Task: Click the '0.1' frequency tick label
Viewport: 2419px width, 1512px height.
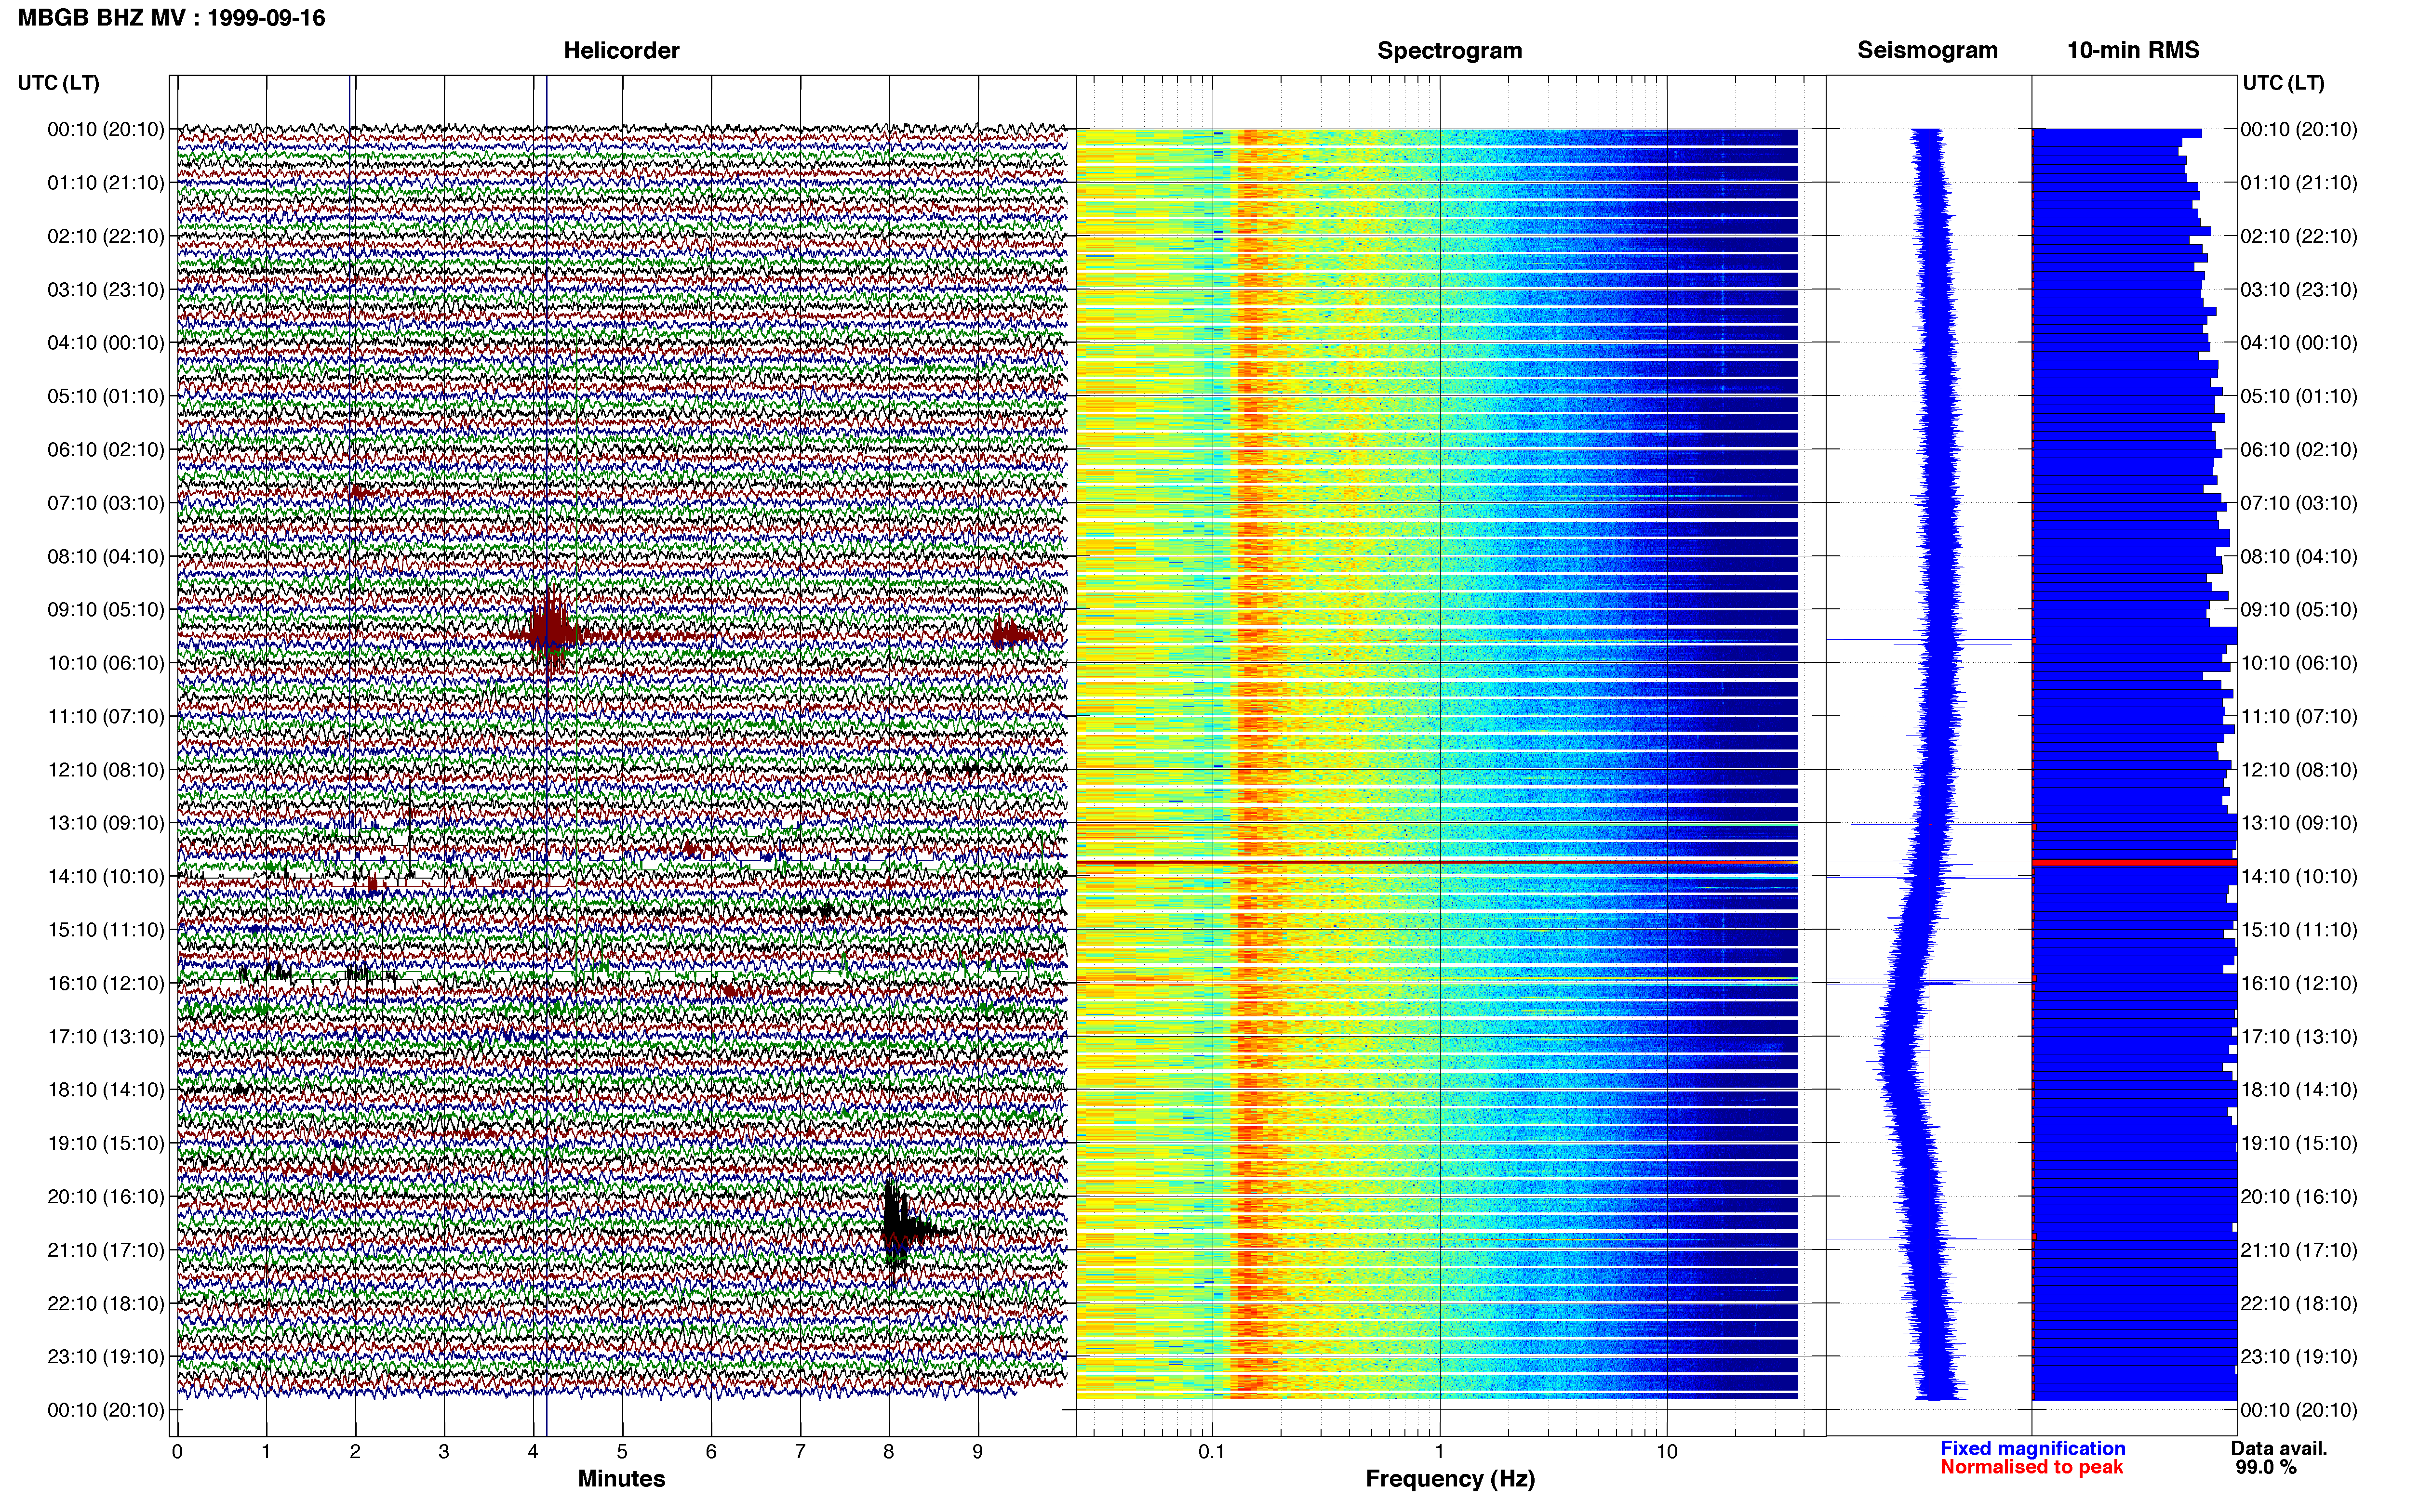Action: click(x=1212, y=1452)
